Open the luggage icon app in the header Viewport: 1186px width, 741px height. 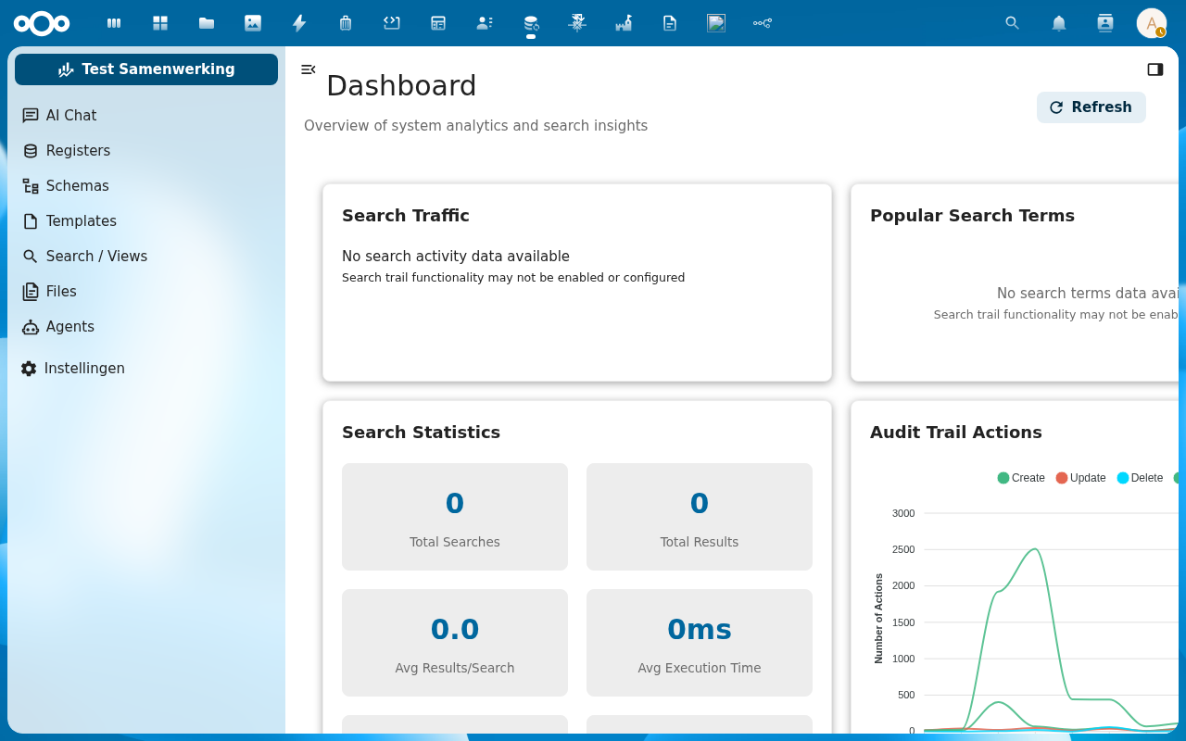[x=346, y=23]
